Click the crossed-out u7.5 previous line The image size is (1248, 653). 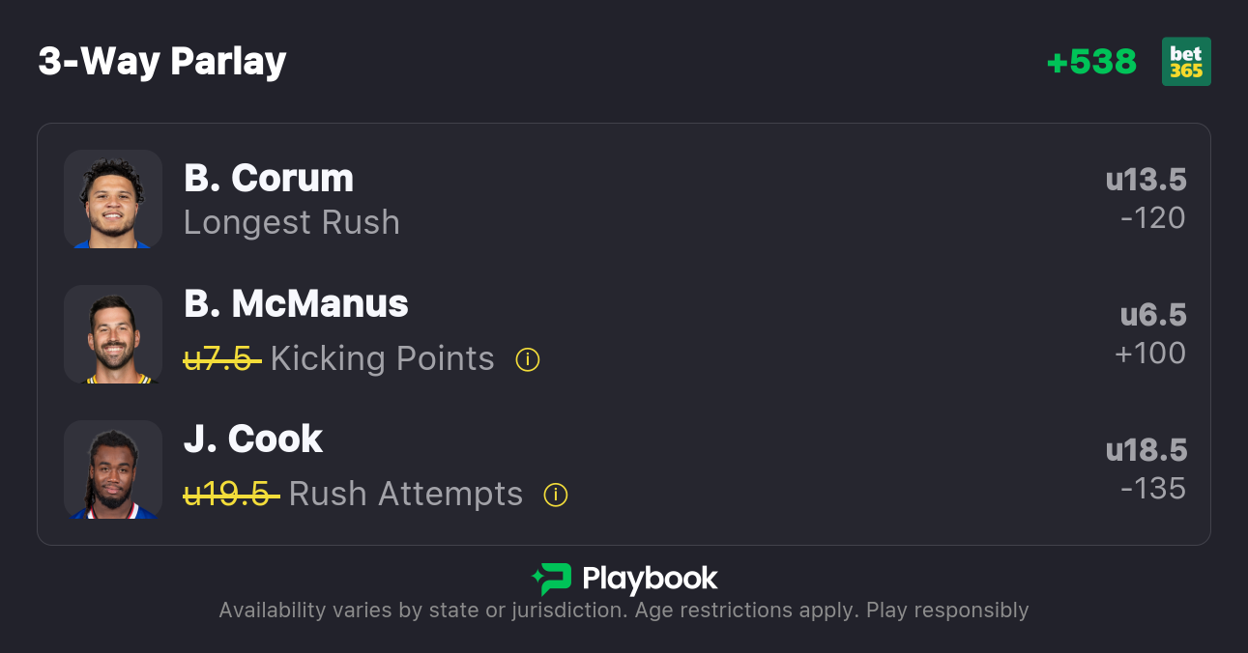tap(221, 359)
